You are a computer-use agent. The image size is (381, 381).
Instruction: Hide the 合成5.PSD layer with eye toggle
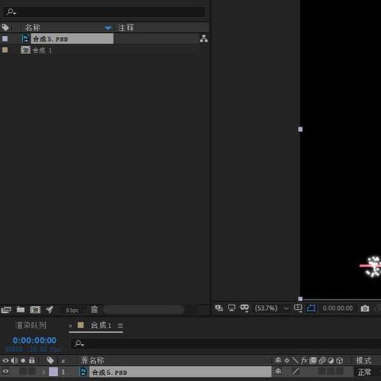coord(6,371)
